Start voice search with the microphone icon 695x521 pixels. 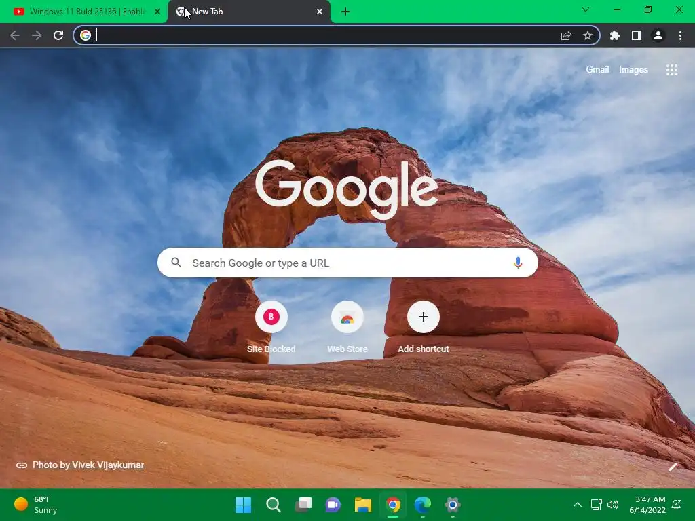518,263
